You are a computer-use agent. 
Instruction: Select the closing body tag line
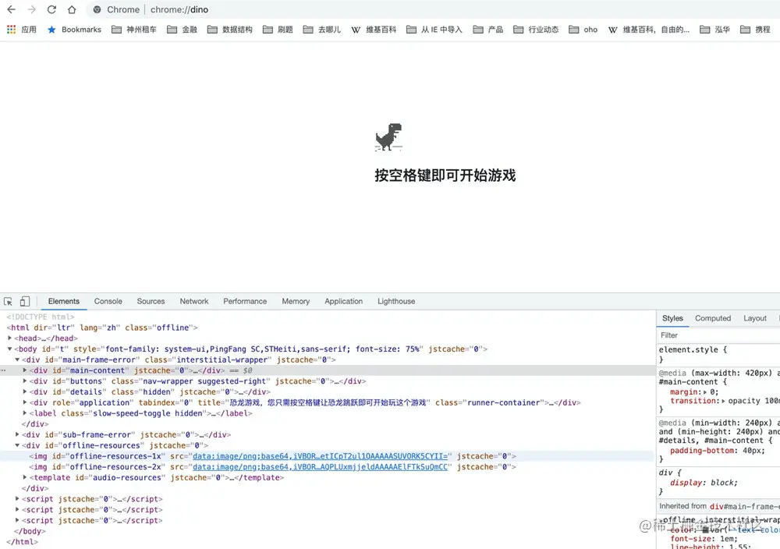(x=30, y=531)
